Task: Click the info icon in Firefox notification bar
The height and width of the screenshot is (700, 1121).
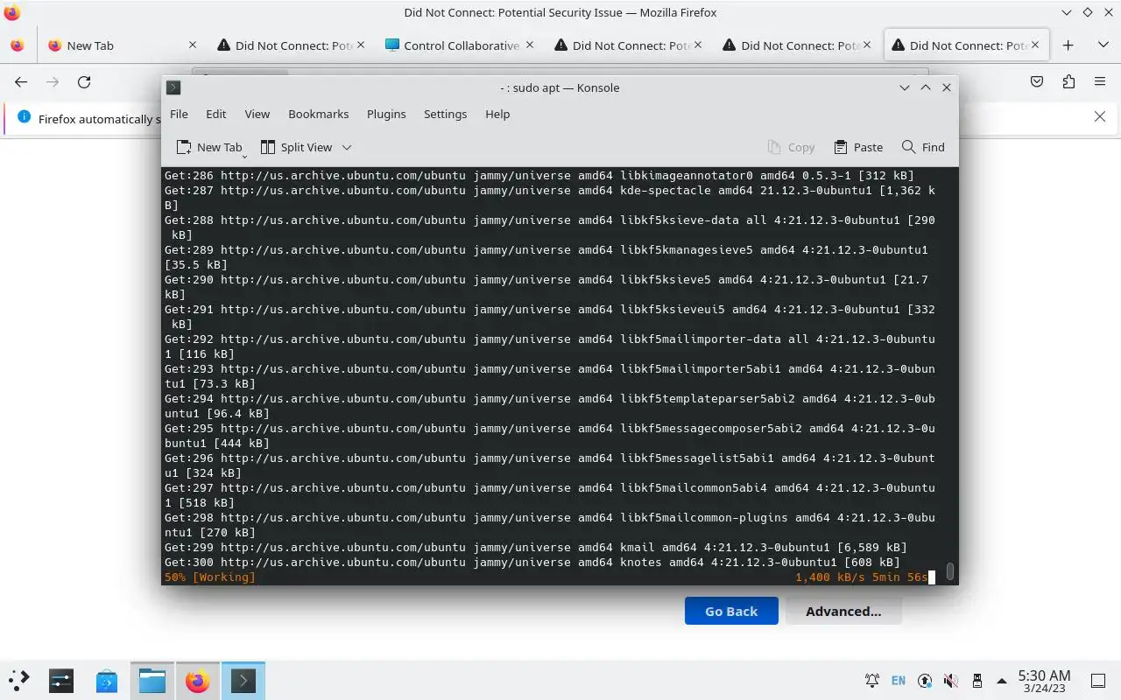Action: [24, 117]
